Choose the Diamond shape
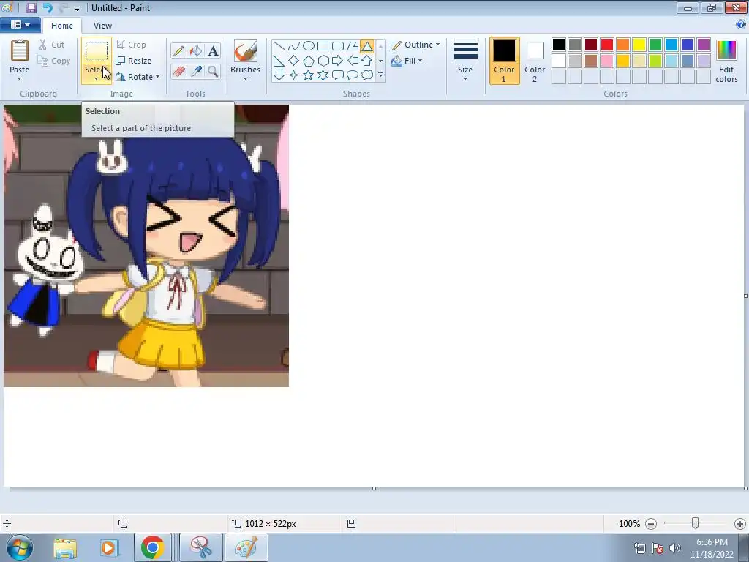This screenshot has height=562, width=749. tap(294, 61)
